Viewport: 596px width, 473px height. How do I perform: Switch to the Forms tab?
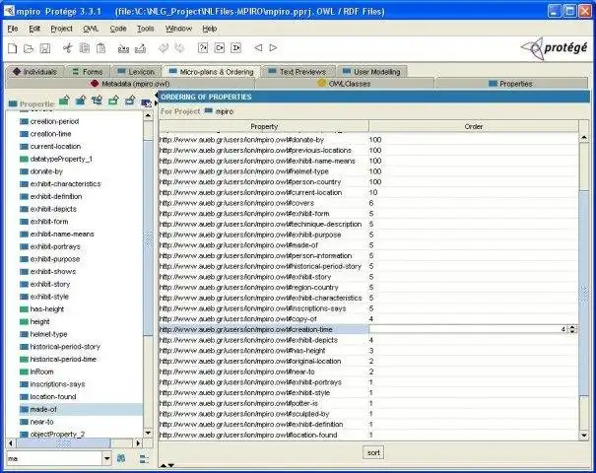click(x=88, y=72)
